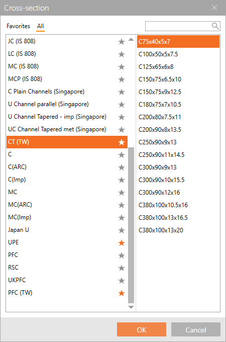
Task: Click the scroll up arrow of list
Action: tap(131, 39)
